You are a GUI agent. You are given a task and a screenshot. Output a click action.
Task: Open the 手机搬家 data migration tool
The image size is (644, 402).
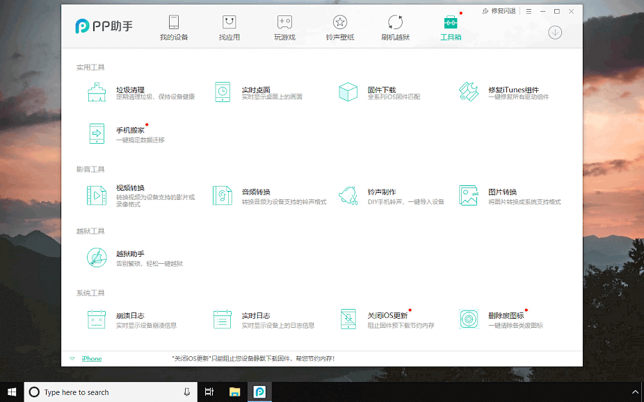(x=97, y=133)
